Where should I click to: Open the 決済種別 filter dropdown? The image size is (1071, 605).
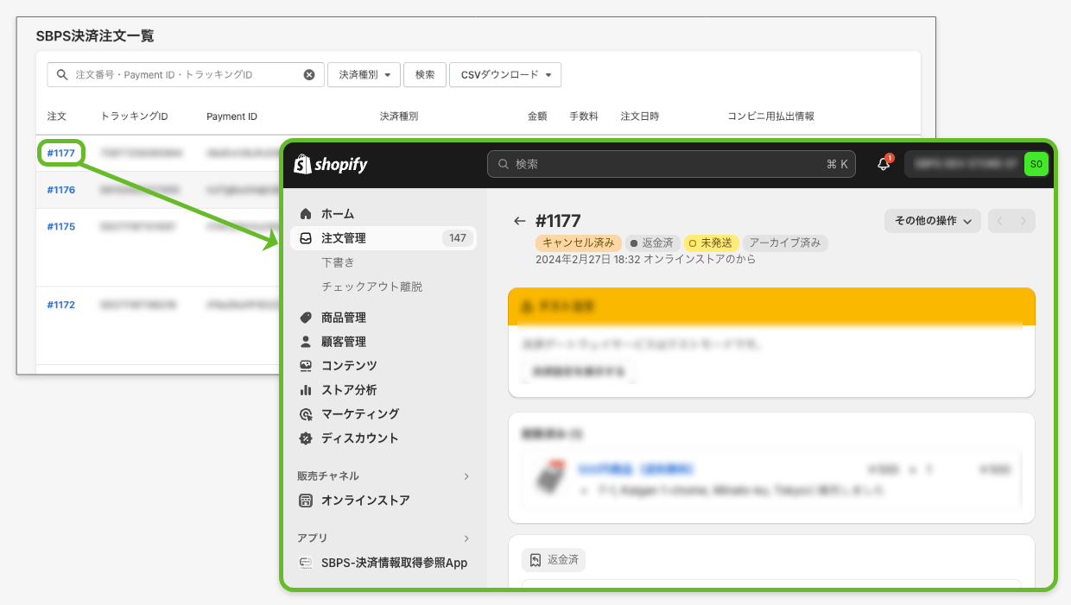point(364,75)
